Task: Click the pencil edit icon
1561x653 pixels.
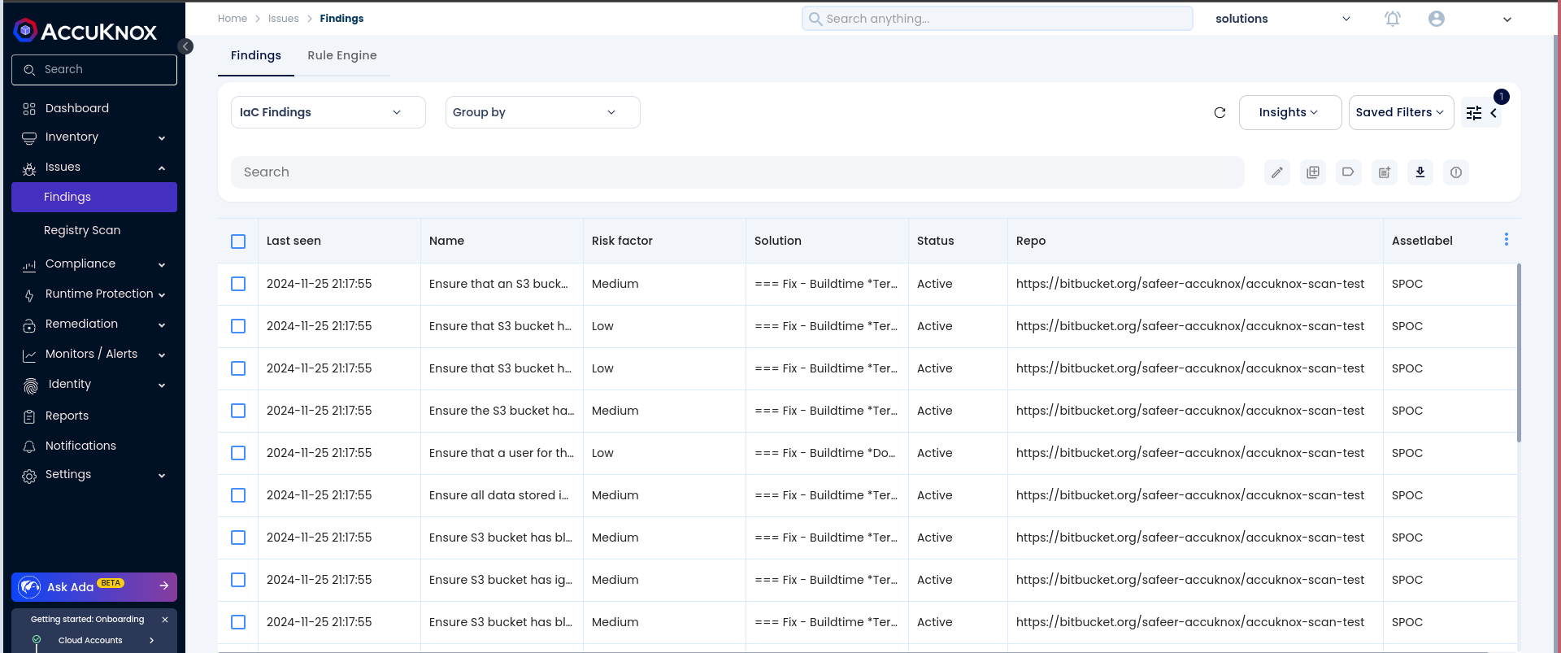Action: point(1277,172)
